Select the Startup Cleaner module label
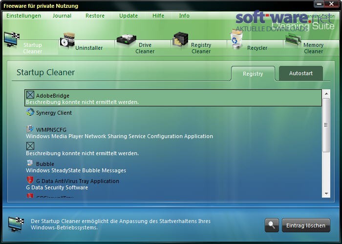The image size is (342, 244). [x=33, y=48]
